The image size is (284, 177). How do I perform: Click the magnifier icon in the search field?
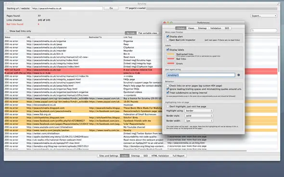click(x=253, y=30)
